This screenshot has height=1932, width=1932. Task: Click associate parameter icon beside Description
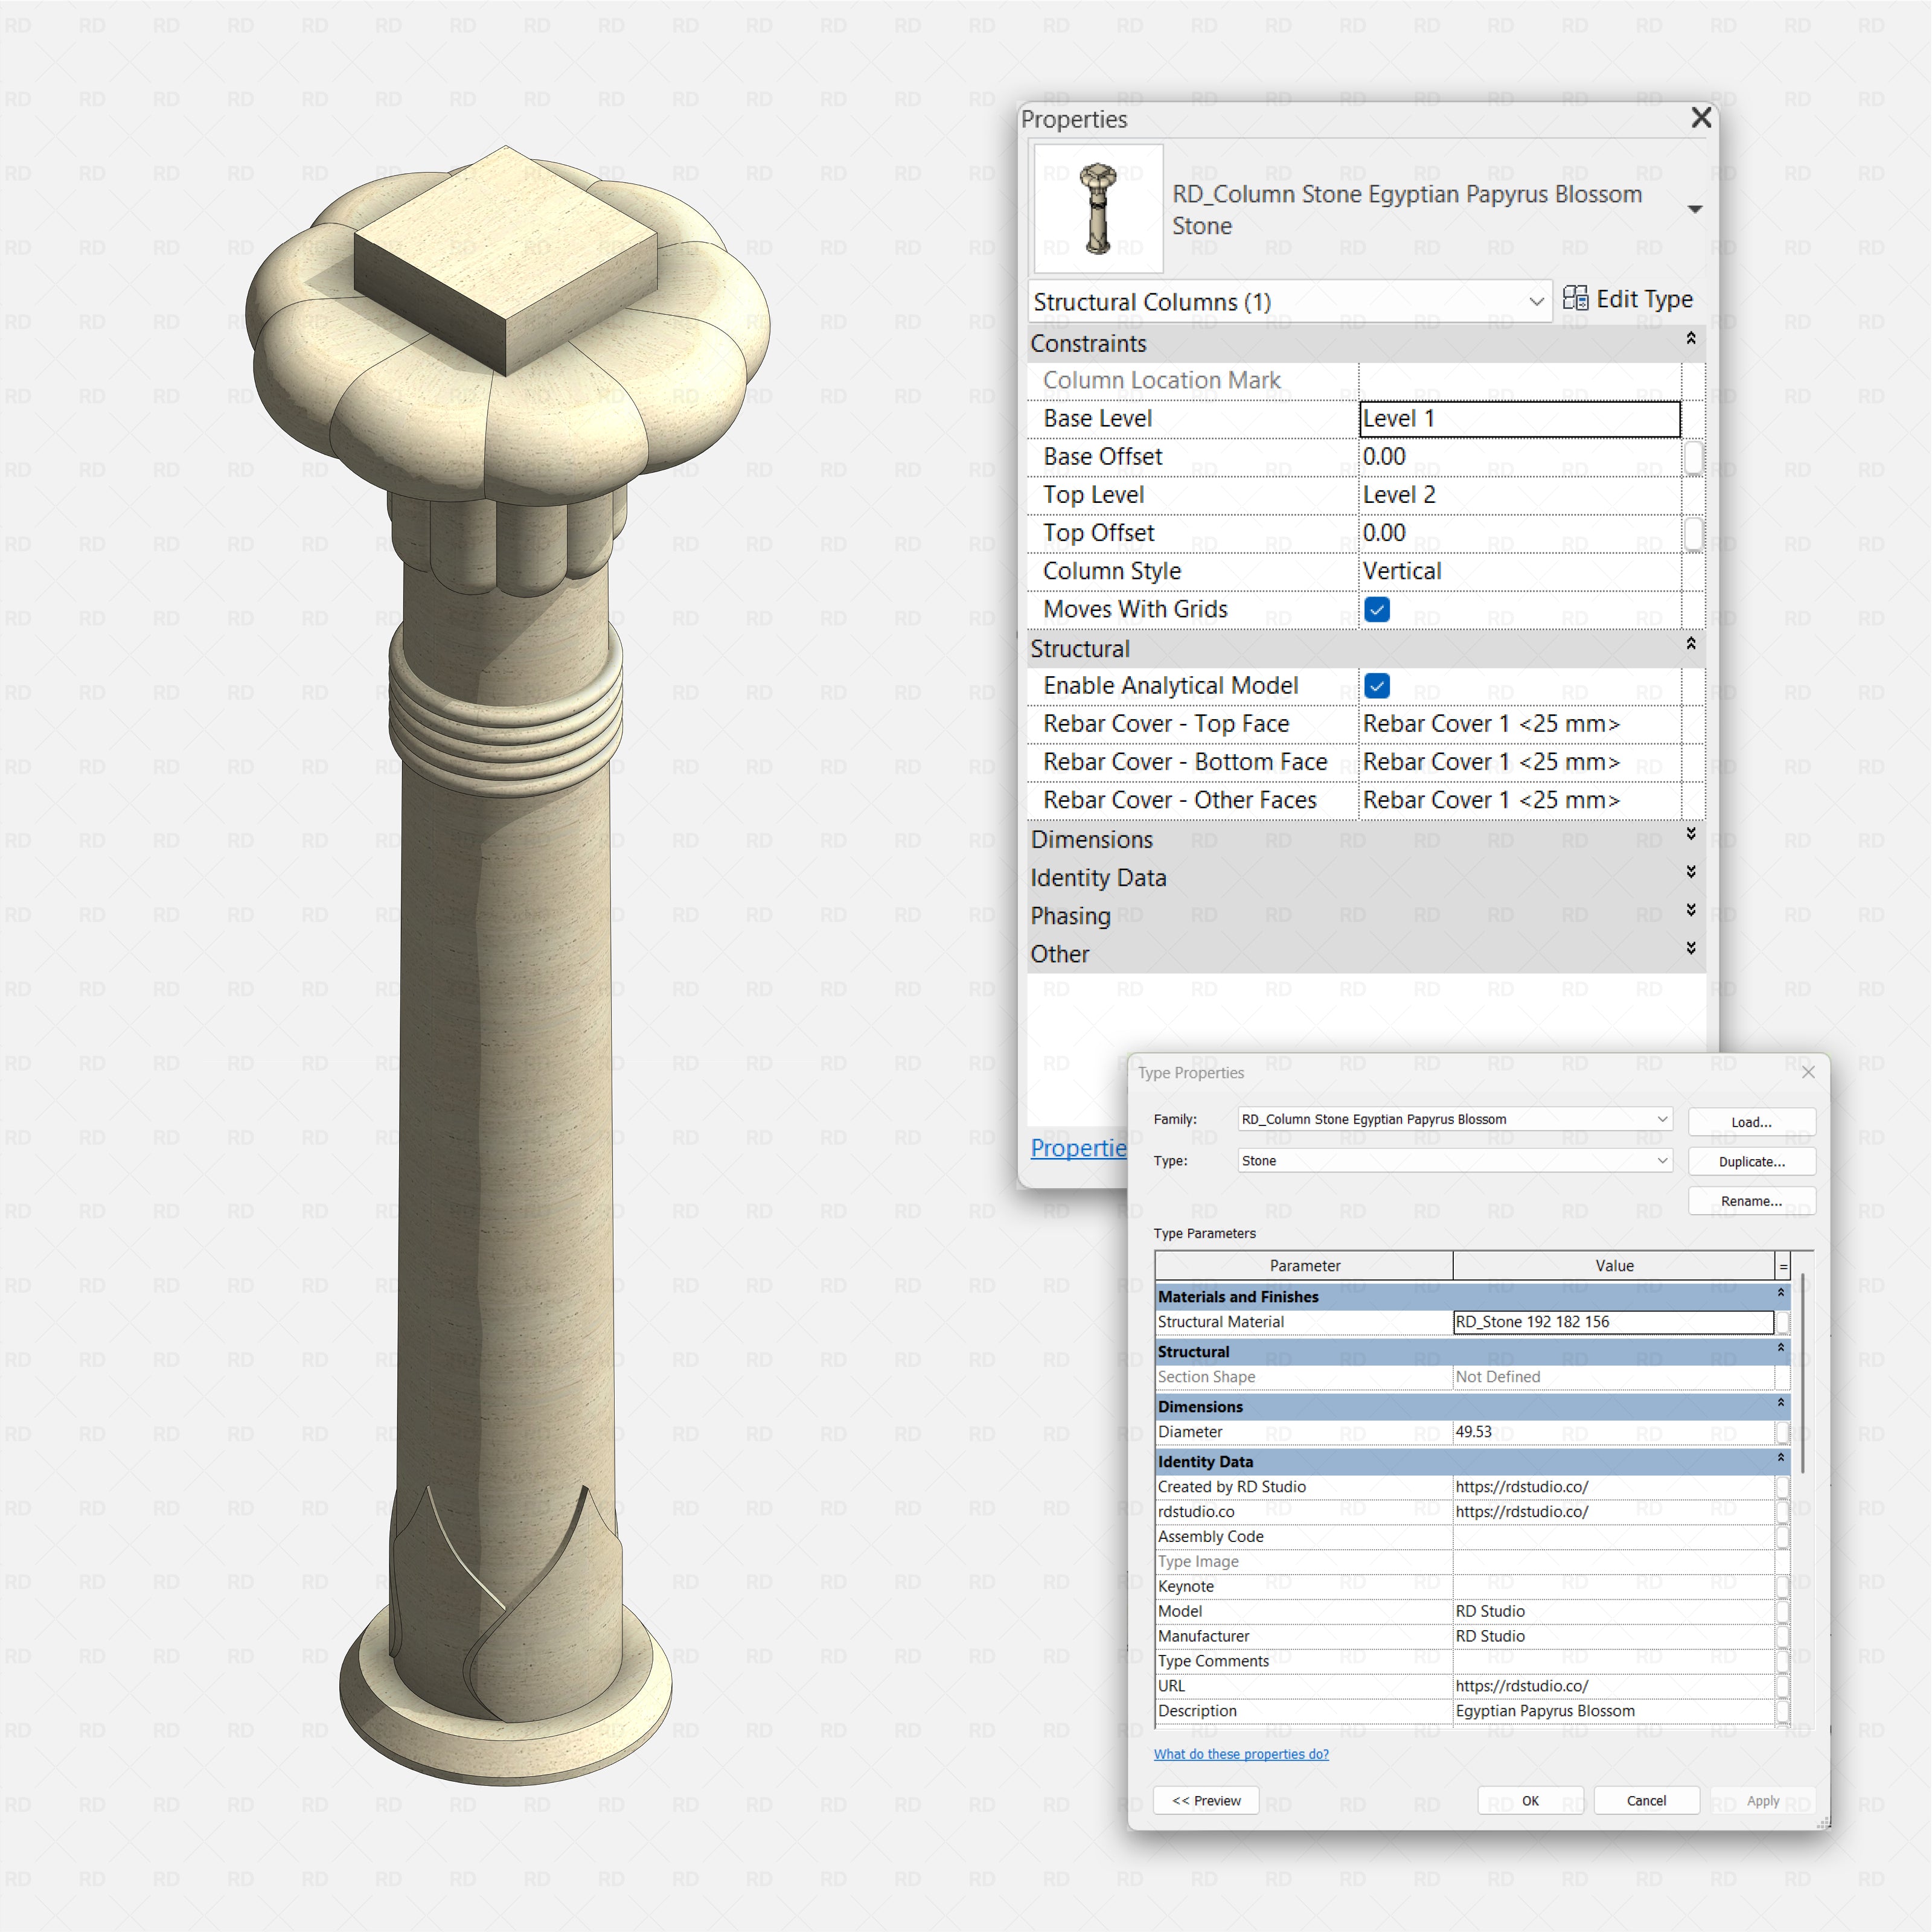click(x=1783, y=1711)
